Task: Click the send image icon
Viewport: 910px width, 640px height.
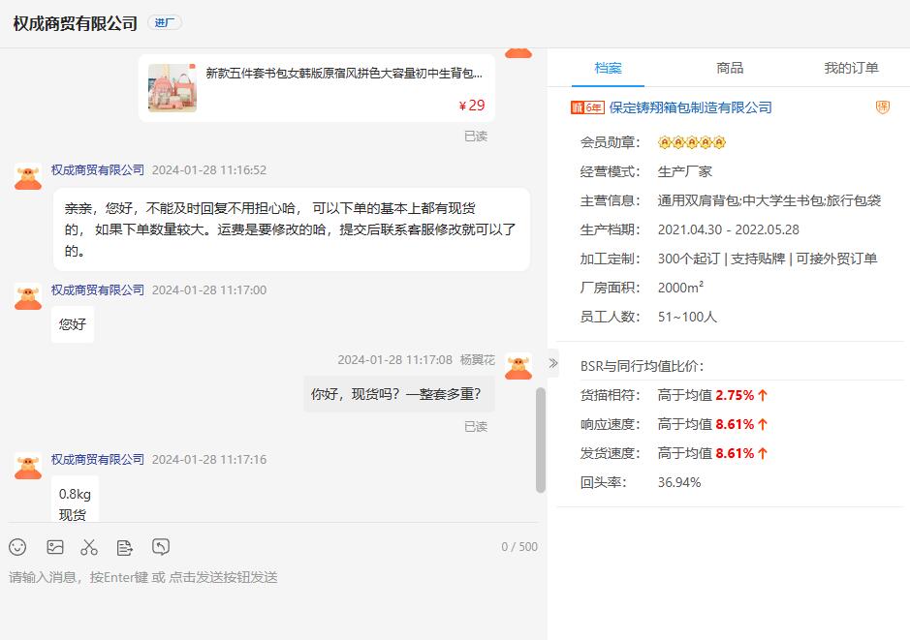Action: pyautogui.click(x=55, y=547)
